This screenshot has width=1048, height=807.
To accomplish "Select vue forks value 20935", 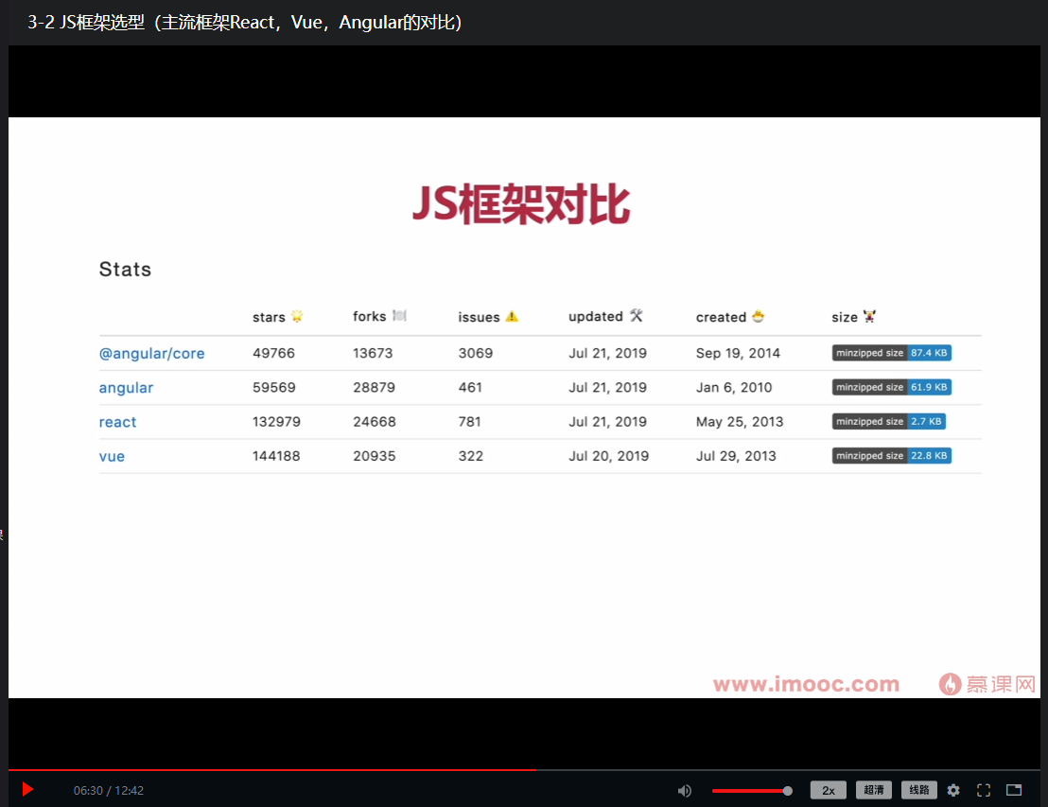I will (375, 456).
